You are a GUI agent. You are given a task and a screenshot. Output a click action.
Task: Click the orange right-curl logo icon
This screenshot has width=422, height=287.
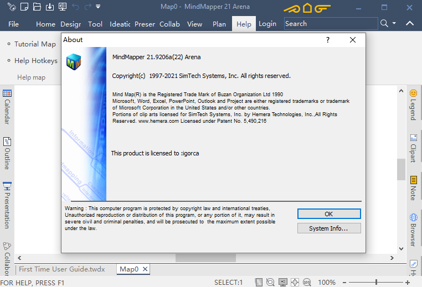322,9
